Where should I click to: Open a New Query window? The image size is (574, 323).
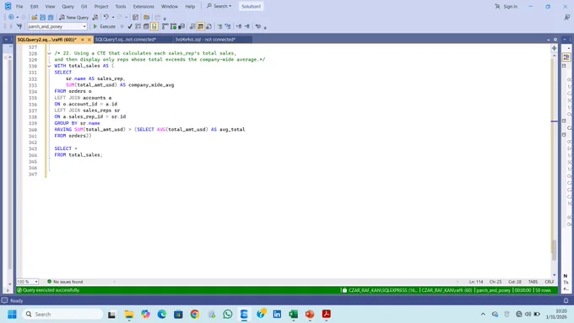click(x=74, y=17)
